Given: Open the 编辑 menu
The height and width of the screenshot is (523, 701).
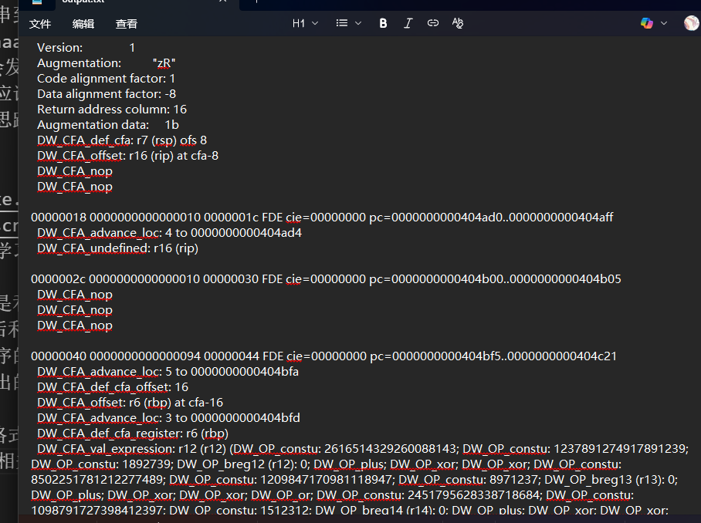Looking at the screenshot, I should coord(83,24).
